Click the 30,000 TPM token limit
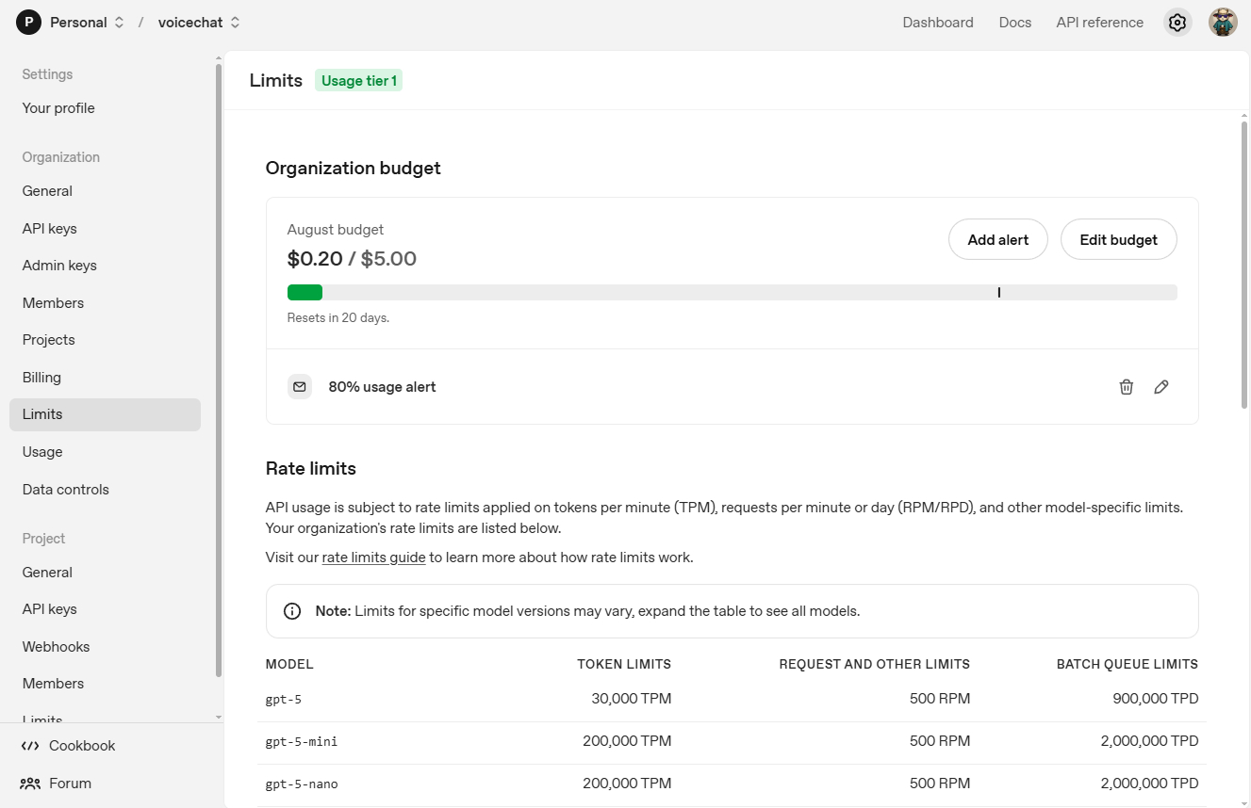 click(x=632, y=699)
